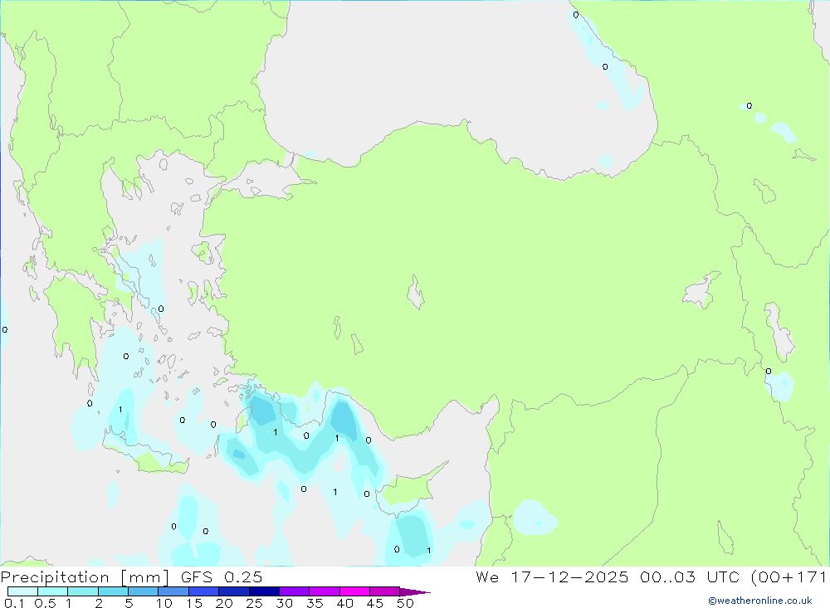Click the "35" legend scale label
Image resolution: width=830 pixels, height=608 pixels.
pyautogui.click(x=315, y=603)
